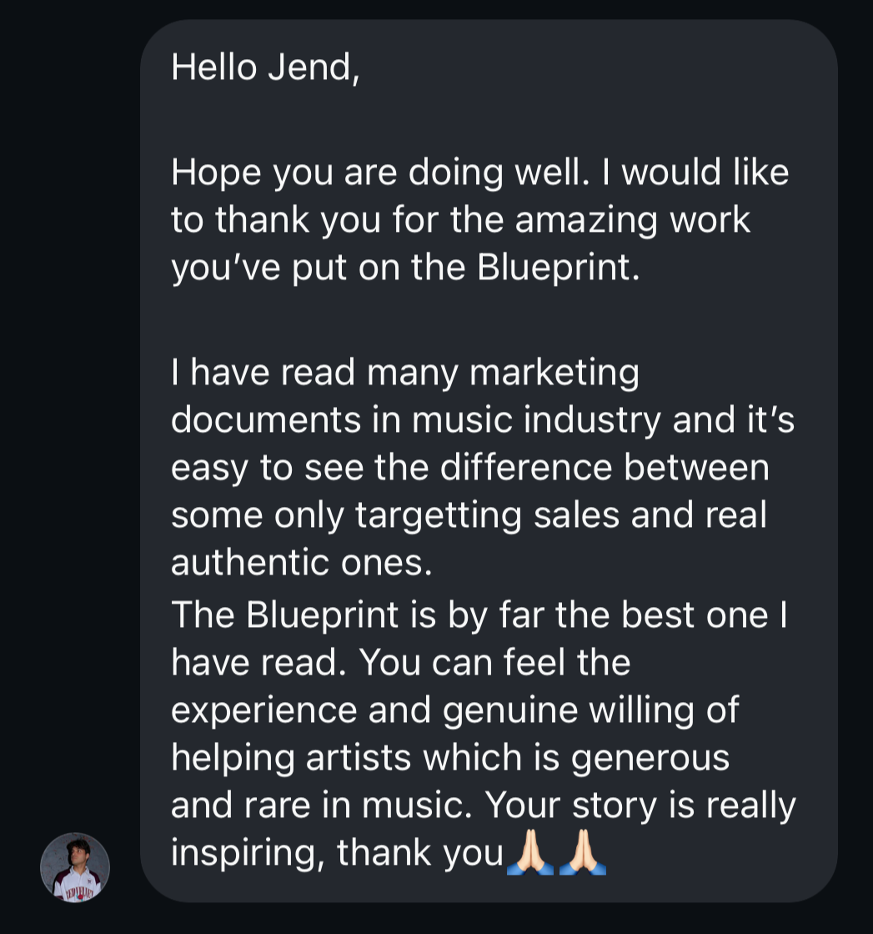Viewport: 873px width, 934px height.
Task: Click the line starting "The Blueprint is by far"
Action: pos(479,615)
